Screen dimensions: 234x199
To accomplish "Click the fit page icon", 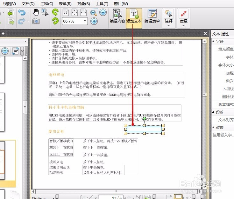I will pyautogui.click(x=74, y=12).
